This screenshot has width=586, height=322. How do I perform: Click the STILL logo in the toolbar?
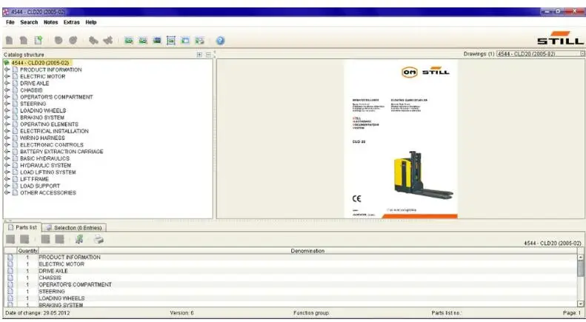560,38
